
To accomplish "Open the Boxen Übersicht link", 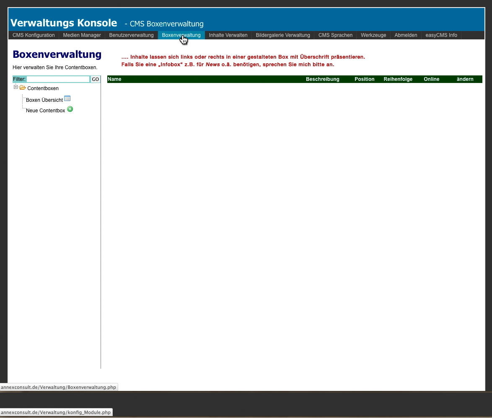I will 44,100.
